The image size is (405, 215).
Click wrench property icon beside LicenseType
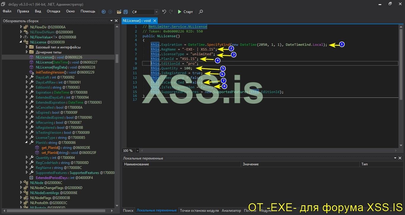pyautogui.click(x=31, y=138)
